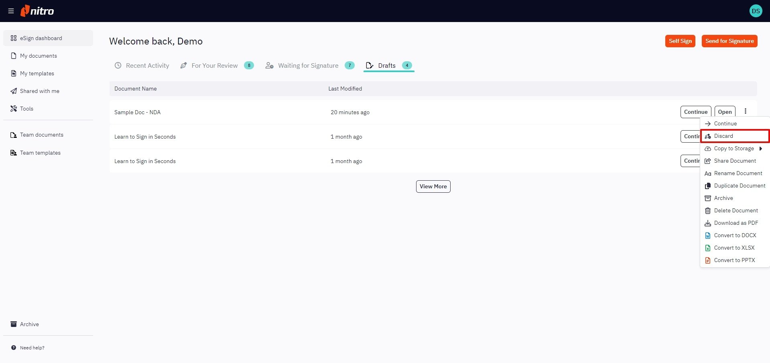Select Convert to DOCX option

click(735, 236)
